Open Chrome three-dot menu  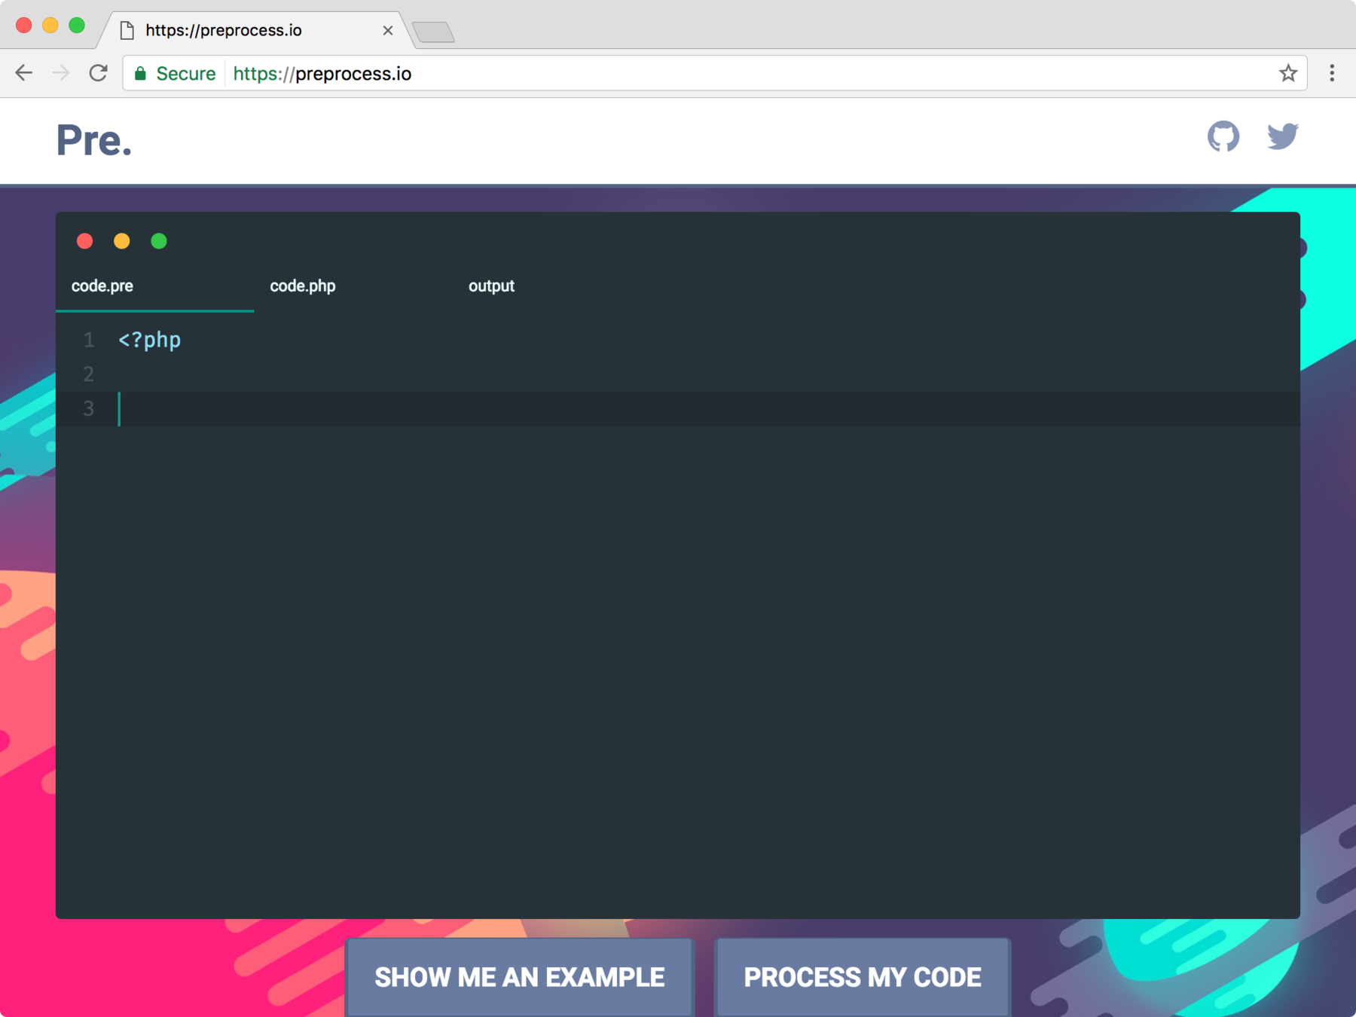pyautogui.click(x=1332, y=73)
